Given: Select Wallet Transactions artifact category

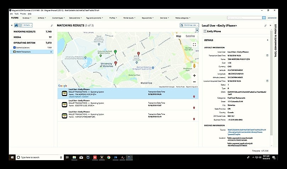Looking at the screenshot, I should pos(32,52).
